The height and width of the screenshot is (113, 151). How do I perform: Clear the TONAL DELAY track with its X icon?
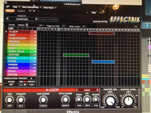[32, 51]
